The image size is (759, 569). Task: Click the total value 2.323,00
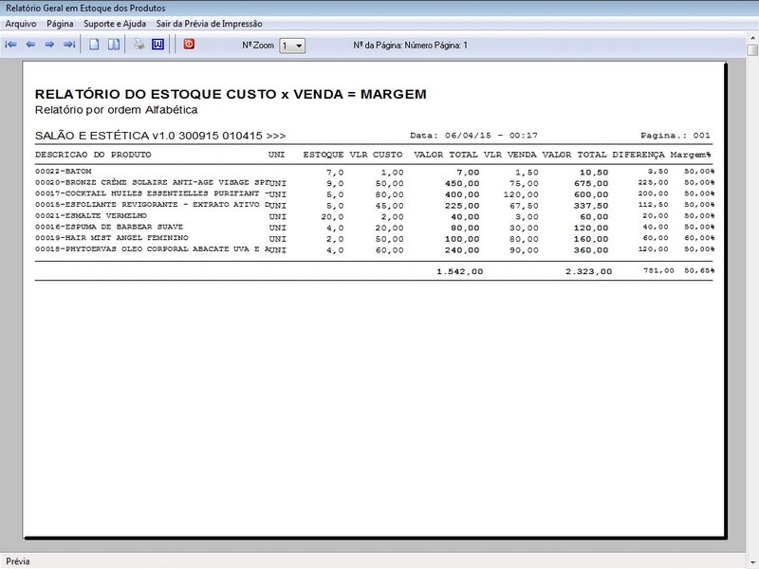(x=588, y=271)
